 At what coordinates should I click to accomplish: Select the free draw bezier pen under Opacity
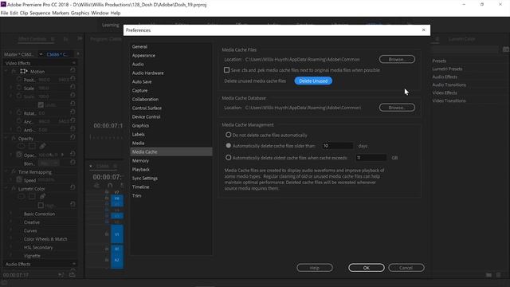[x=42, y=146]
